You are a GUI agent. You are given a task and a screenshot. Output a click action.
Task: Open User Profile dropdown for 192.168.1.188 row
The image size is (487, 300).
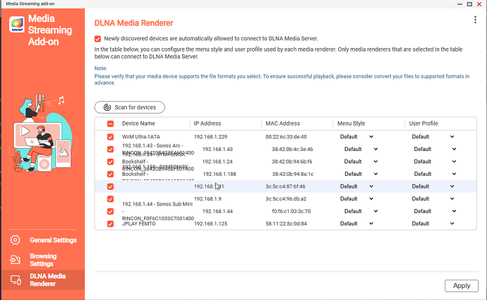coord(435,174)
